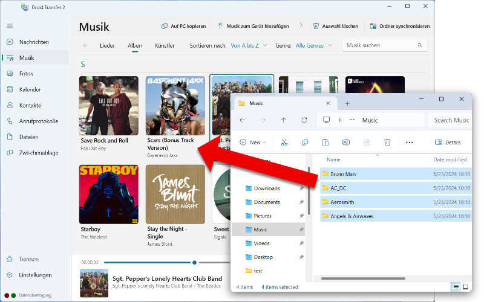
Task: Switch to the Lieder tab
Action: click(107, 46)
